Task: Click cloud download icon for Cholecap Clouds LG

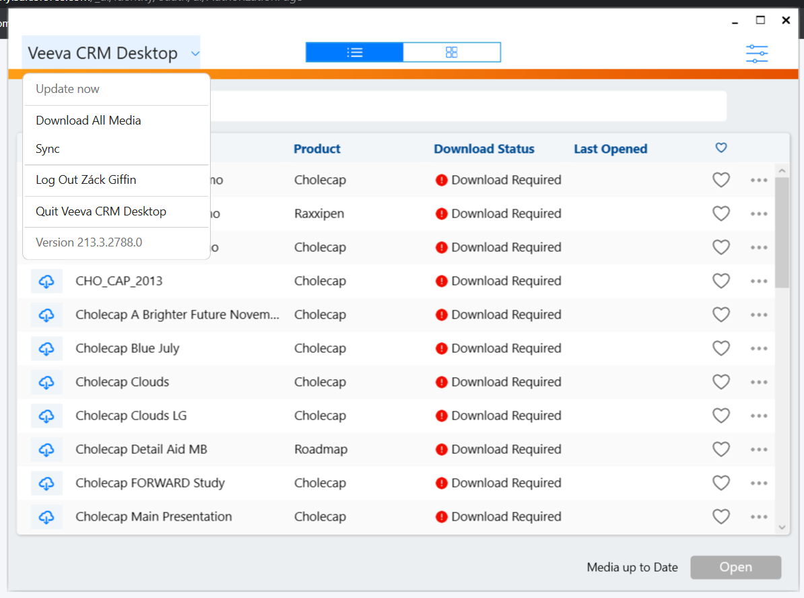Action: pos(46,416)
